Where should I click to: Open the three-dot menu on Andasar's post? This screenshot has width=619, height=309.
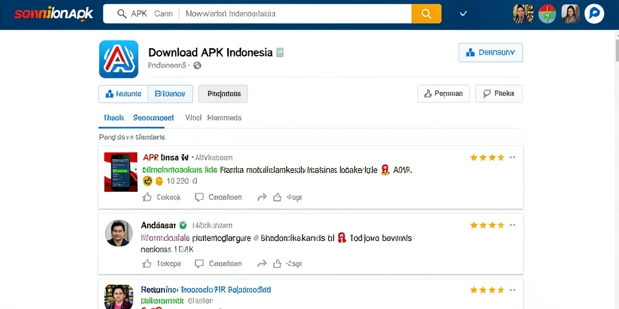pos(513,226)
